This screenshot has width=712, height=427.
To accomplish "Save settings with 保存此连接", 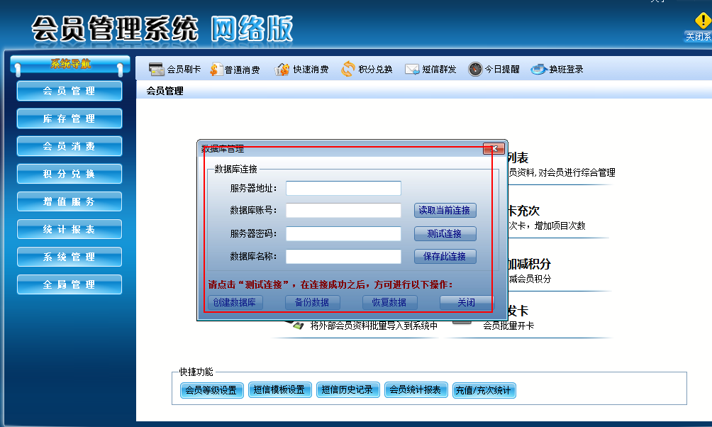I will pyautogui.click(x=445, y=256).
